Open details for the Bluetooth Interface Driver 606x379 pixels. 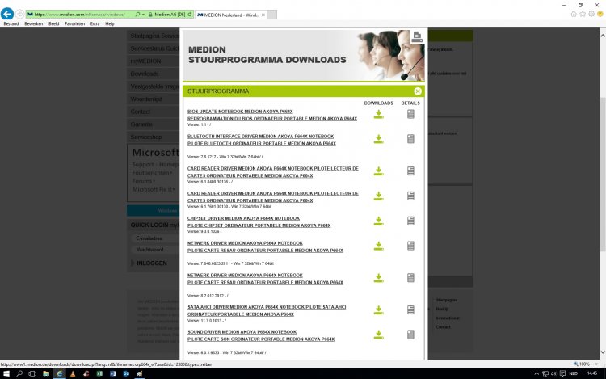410,139
